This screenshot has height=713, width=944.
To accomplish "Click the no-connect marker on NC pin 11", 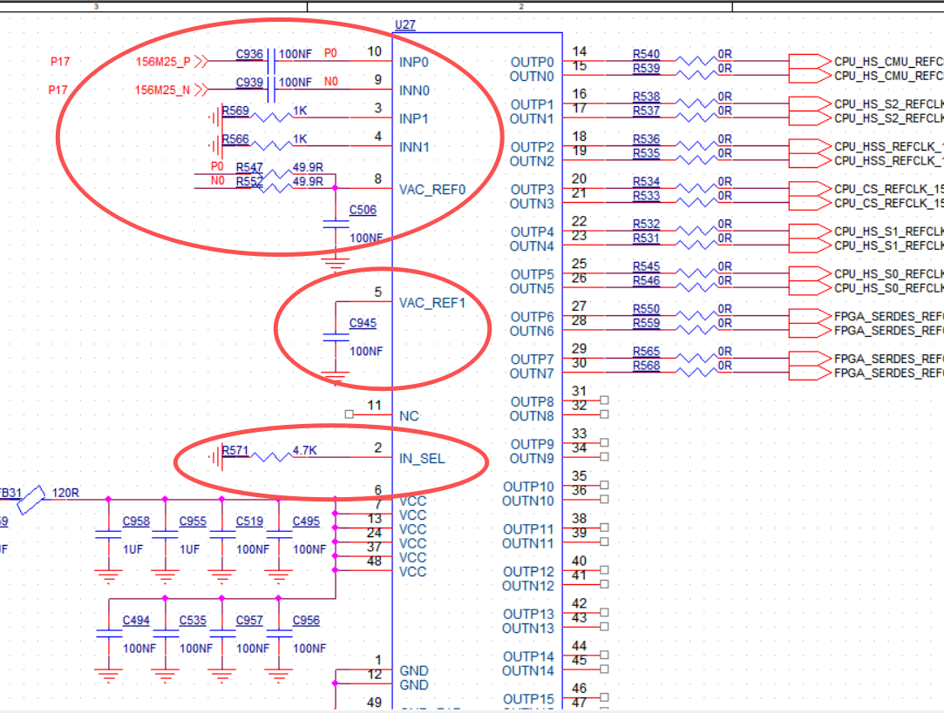I will click(350, 414).
